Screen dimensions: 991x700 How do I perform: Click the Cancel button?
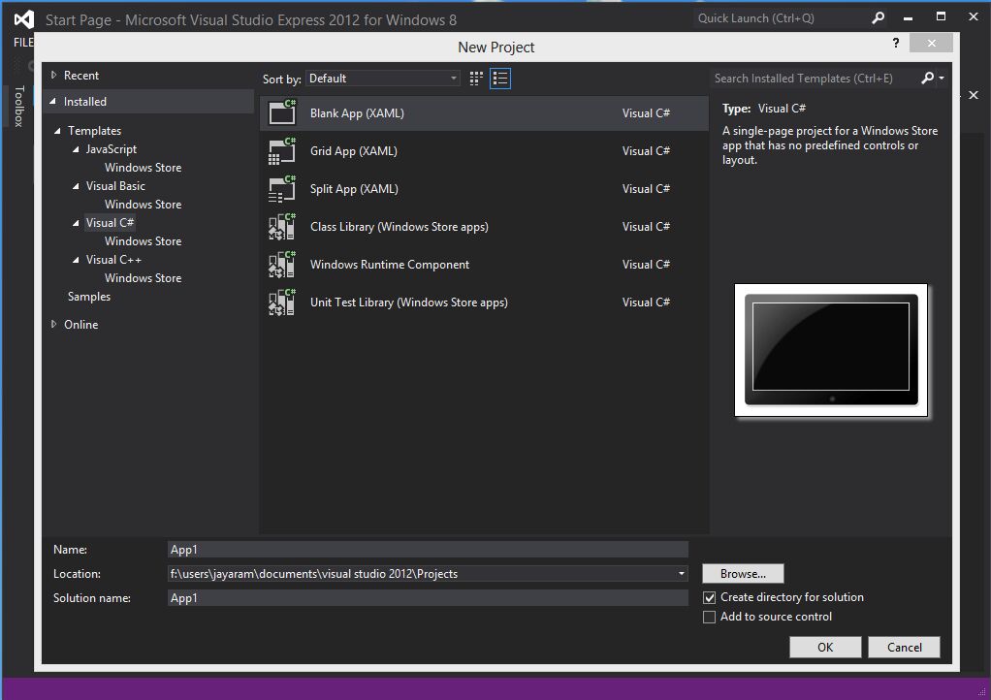tap(904, 647)
